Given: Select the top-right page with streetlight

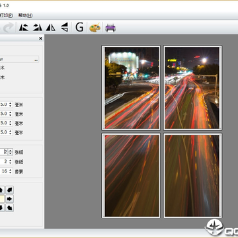Looking at the screenshot, I should pyautogui.click(x=193, y=88).
